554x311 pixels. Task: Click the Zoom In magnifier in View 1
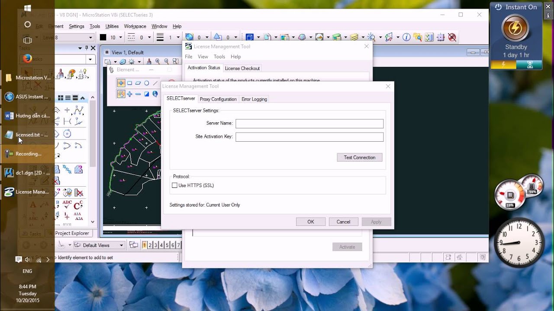[x=158, y=62]
